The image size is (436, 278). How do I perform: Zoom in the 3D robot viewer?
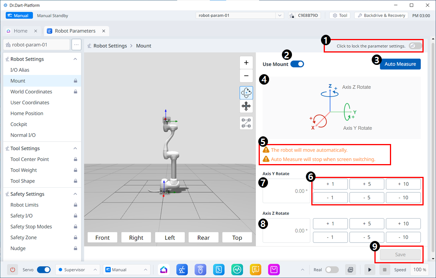pos(246,63)
